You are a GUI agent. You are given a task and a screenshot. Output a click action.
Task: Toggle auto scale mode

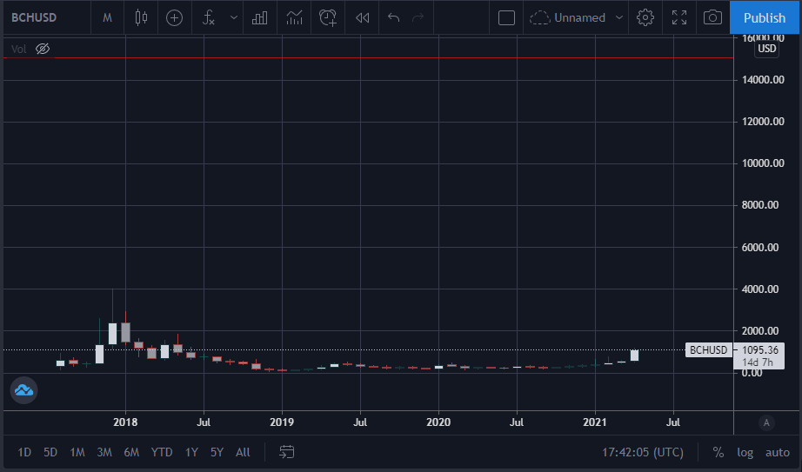tap(778, 453)
